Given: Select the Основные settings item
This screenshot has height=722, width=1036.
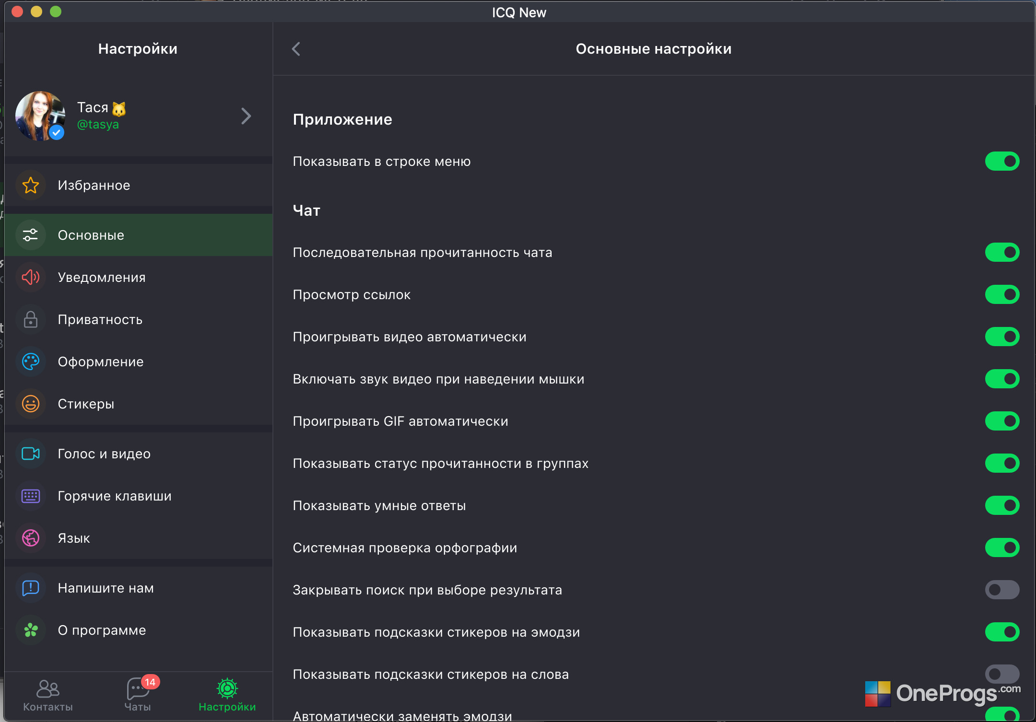Looking at the screenshot, I should pyautogui.click(x=139, y=235).
